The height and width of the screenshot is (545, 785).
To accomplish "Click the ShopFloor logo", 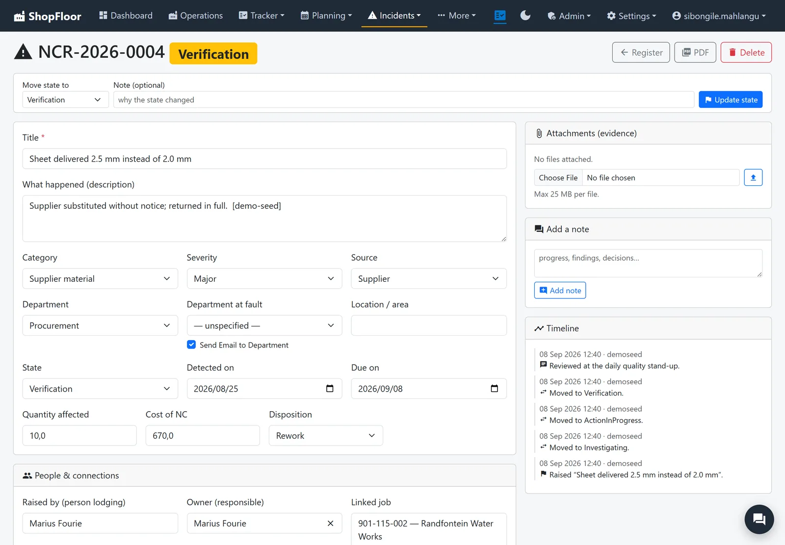I will [48, 16].
